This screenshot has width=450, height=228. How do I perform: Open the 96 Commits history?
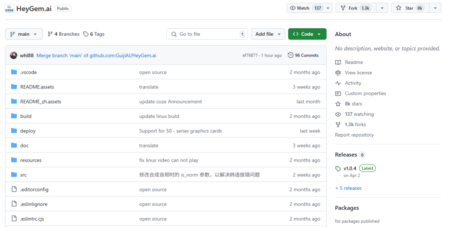[303, 55]
